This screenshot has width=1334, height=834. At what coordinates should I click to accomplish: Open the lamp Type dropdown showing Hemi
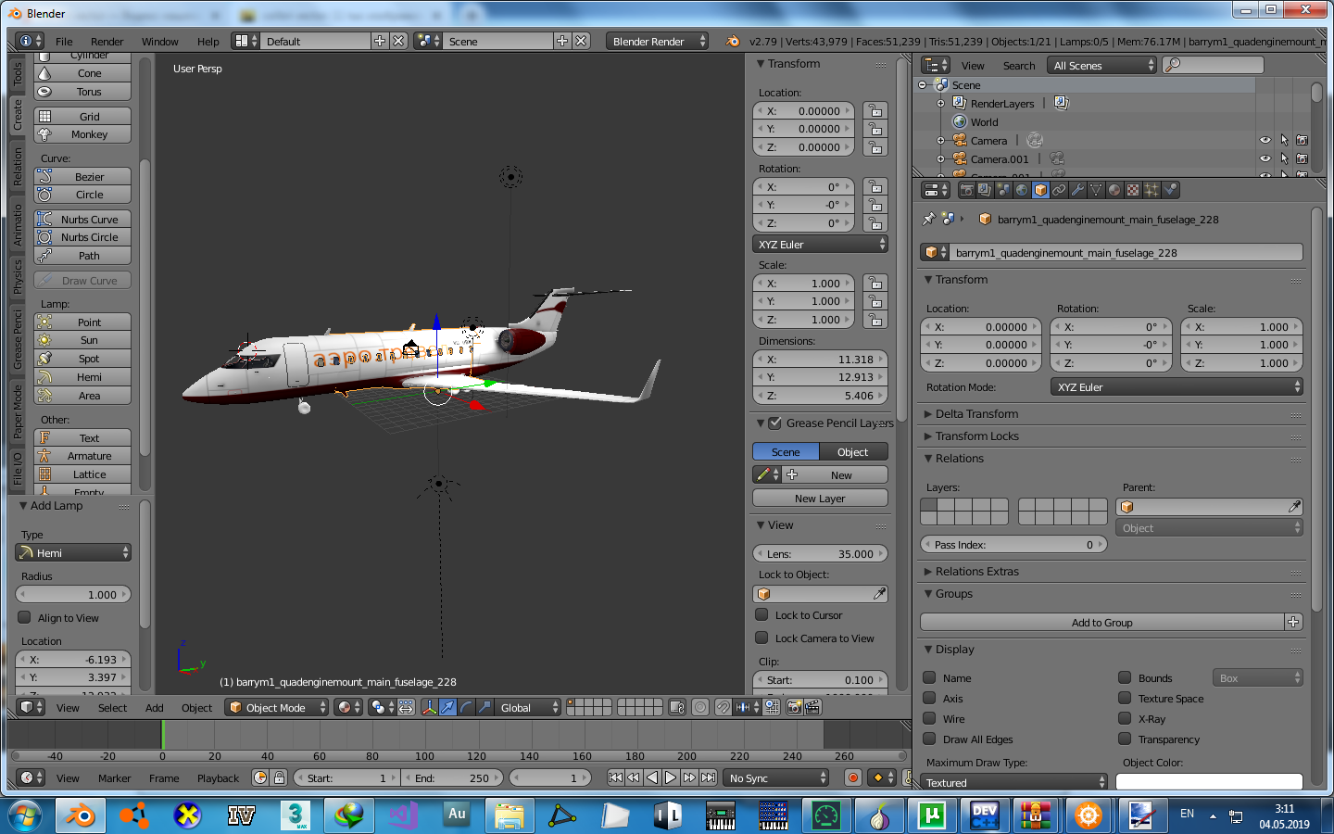coord(73,552)
